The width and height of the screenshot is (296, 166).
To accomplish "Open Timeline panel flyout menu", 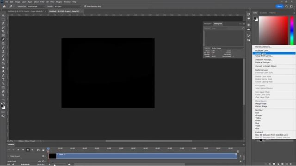I will point(244,145).
